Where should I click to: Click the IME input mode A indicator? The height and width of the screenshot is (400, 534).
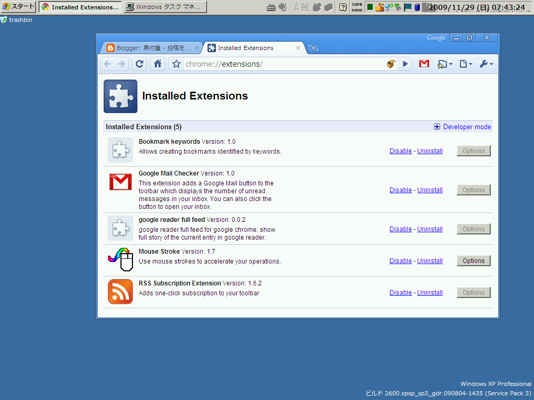pos(297,7)
